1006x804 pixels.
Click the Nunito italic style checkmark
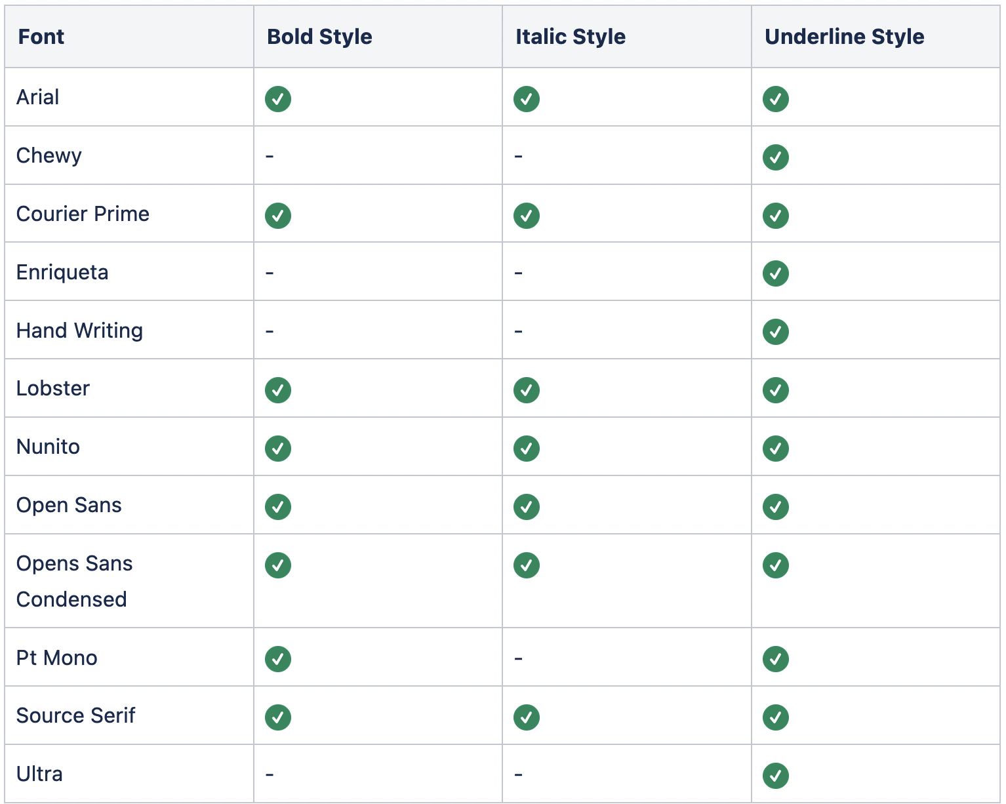(x=527, y=449)
